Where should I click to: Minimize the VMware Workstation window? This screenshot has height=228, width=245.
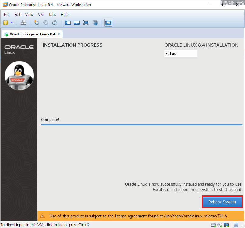(210, 5)
